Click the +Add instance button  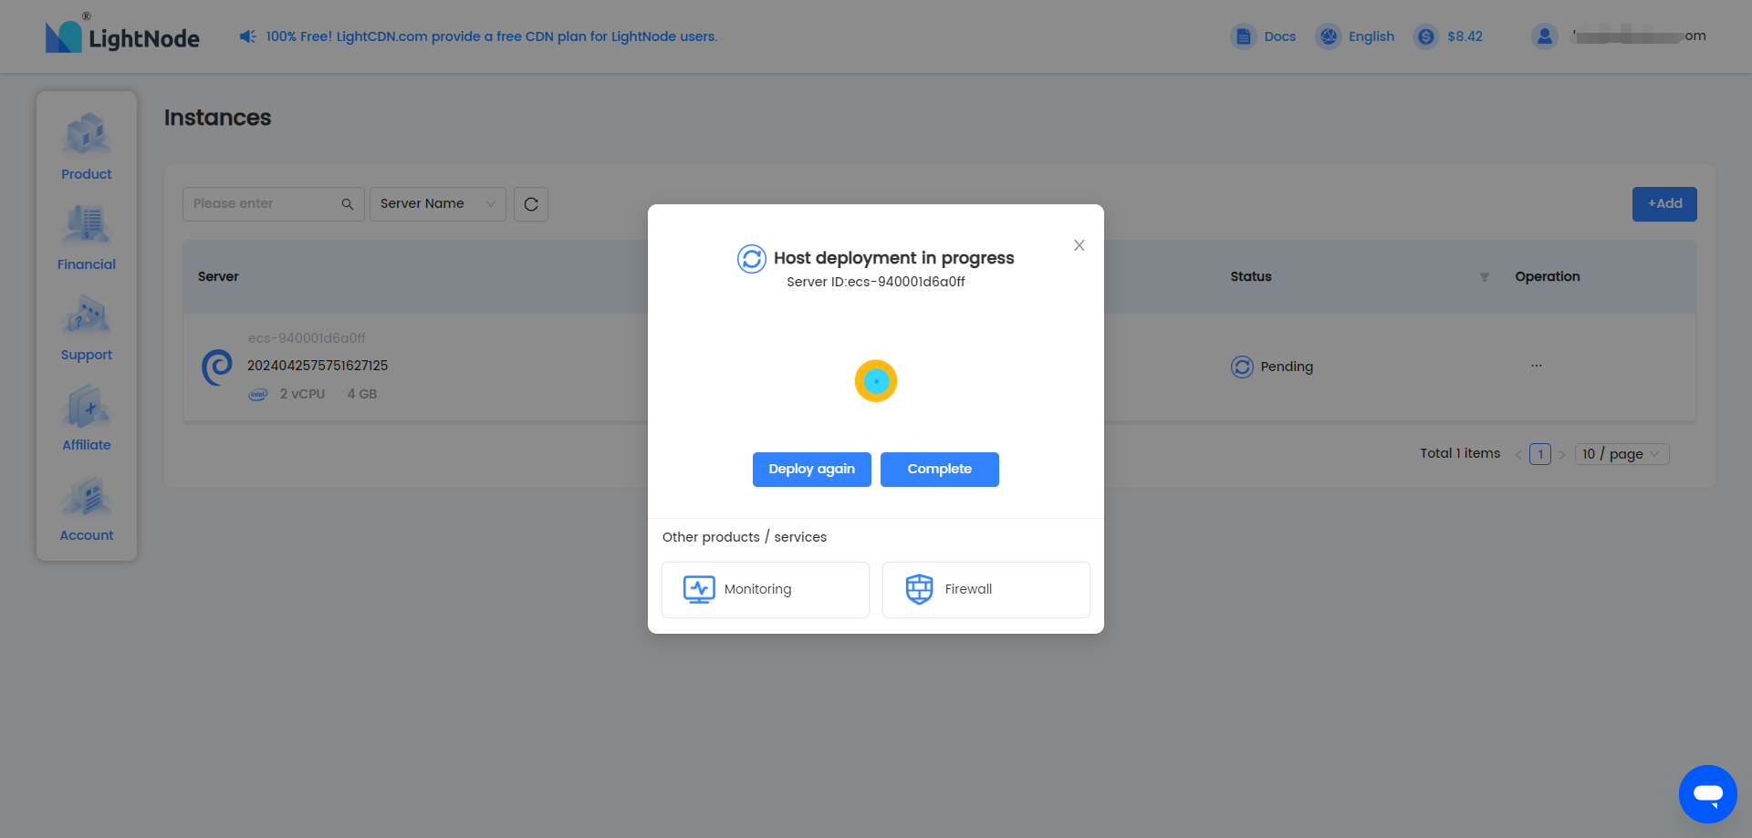coord(1664,203)
